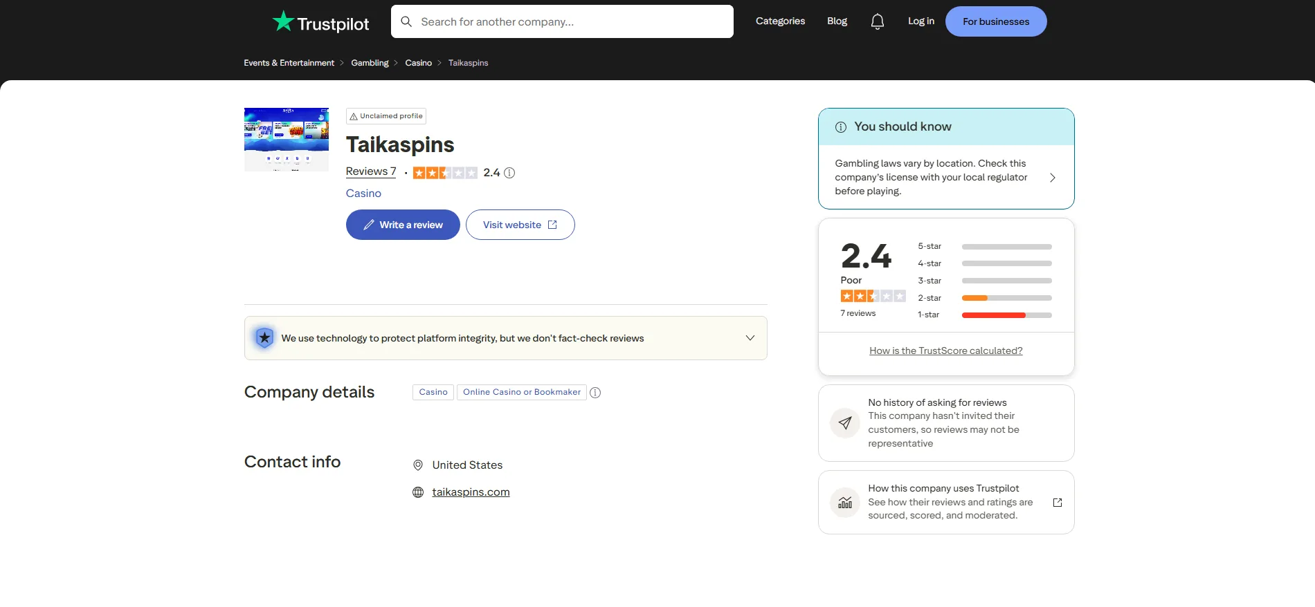Open How is the TrustScore calculated link
The height and width of the screenshot is (607, 1315).
tap(946, 351)
